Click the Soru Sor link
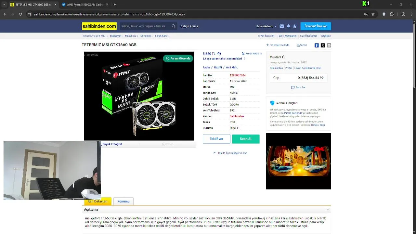The image size is (416, 234). [298, 87]
